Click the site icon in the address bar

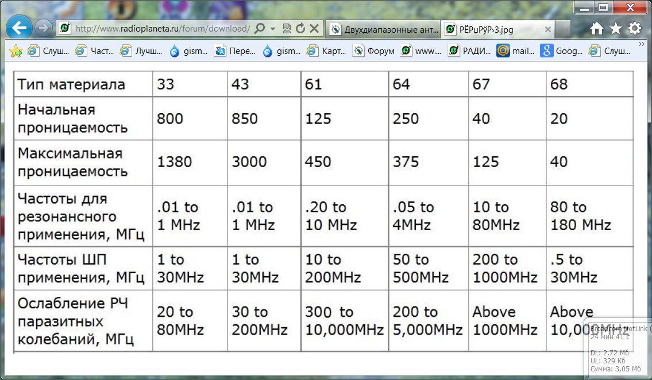65,28
